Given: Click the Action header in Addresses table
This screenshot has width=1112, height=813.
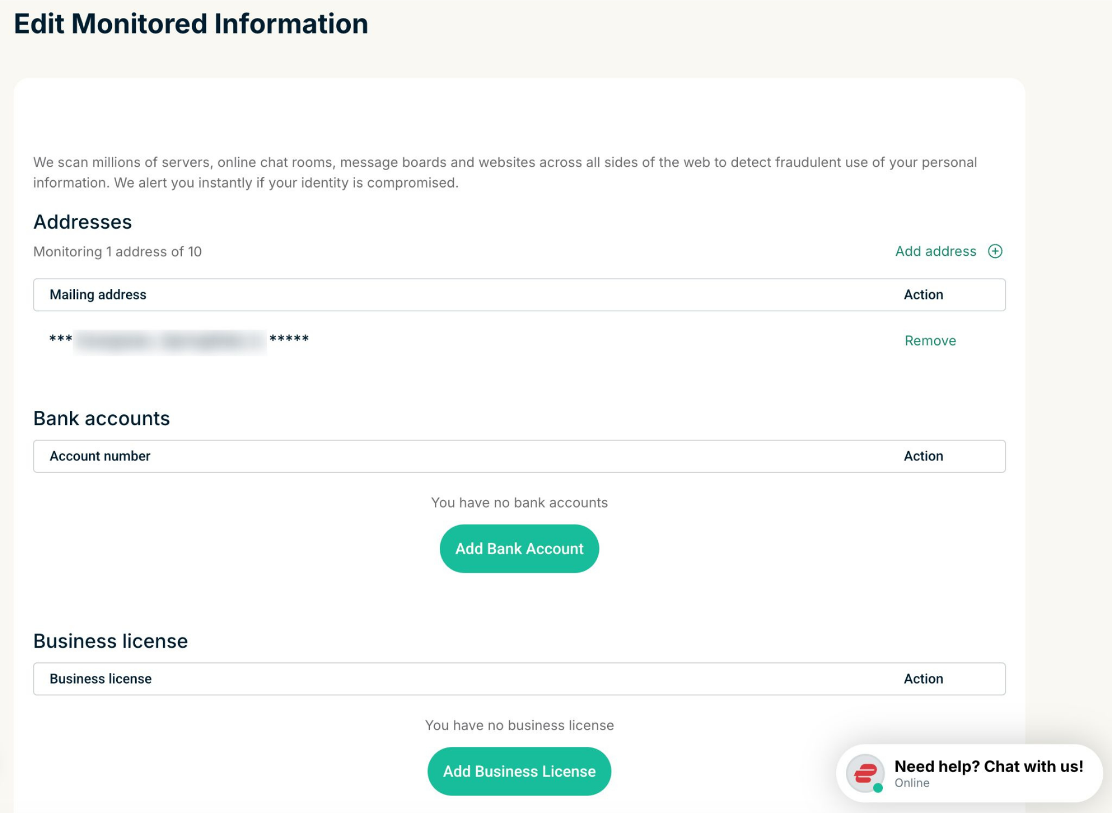Looking at the screenshot, I should (x=923, y=295).
